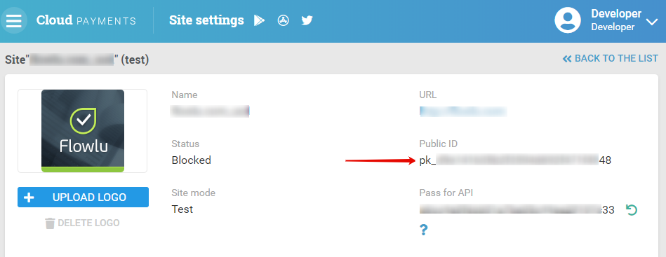Click the Flowlu logo thumbnail
The height and width of the screenshot is (257, 666).
pyautogui.click(x=83, y=131)
